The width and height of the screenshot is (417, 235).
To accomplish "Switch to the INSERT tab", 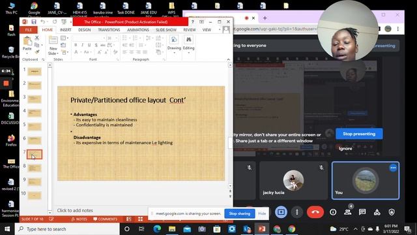I will coord(65,30).
